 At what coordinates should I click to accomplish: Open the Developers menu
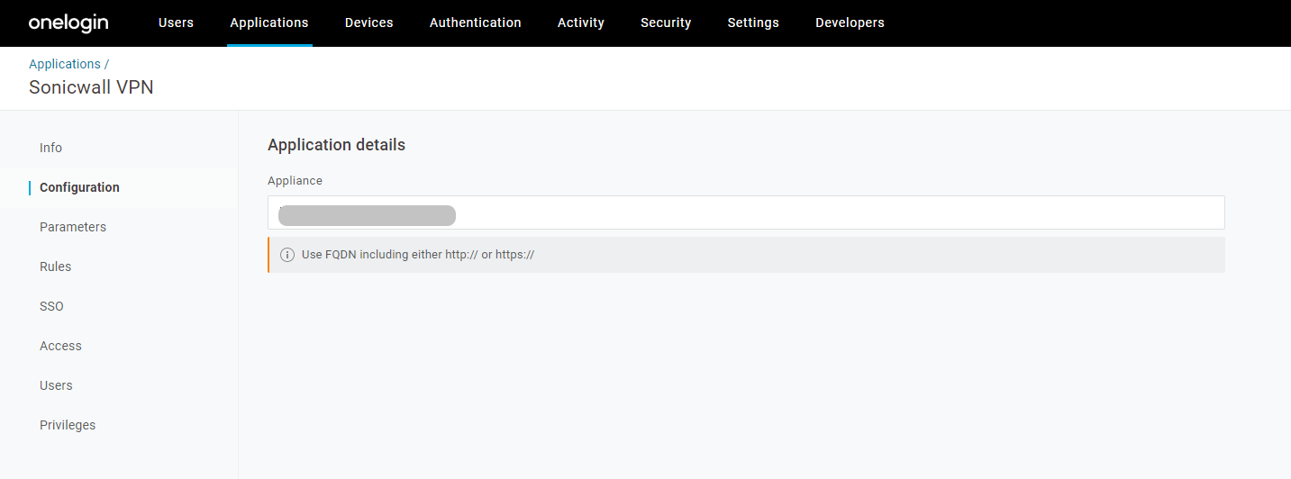pyautogui.click(x=849, y=23)
